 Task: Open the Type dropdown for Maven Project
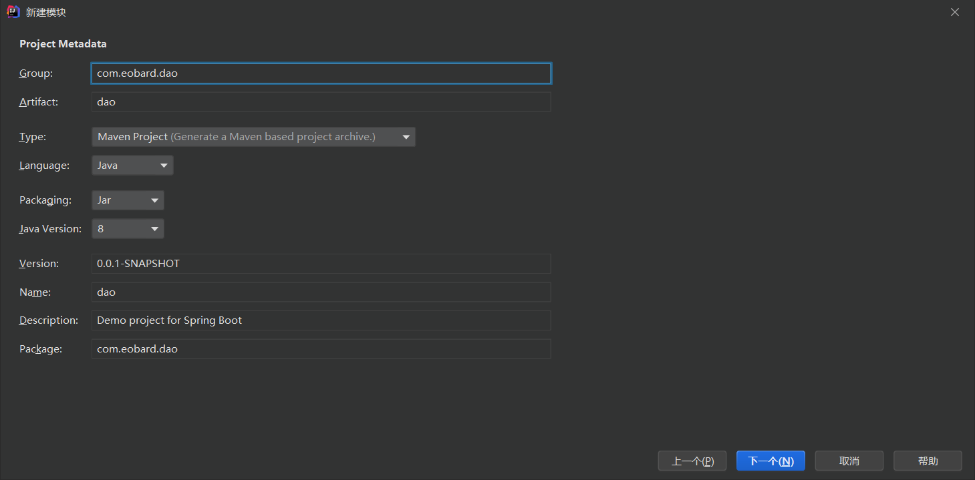[x=253, y=137]
